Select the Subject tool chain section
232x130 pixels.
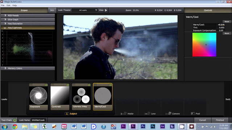point(71,114)
